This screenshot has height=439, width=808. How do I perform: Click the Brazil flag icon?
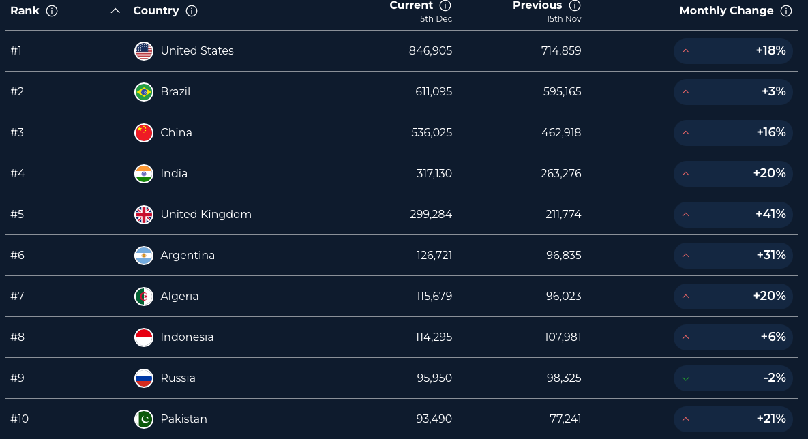pyautogui.click(x=144, y=92)
